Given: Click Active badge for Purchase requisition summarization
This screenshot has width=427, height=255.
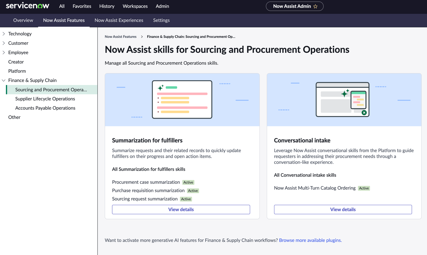Looking at the screenshot, I should (x=193, y=191).
